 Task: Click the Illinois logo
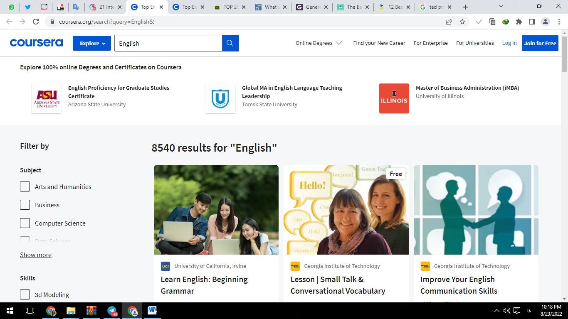tap(394, 98)
